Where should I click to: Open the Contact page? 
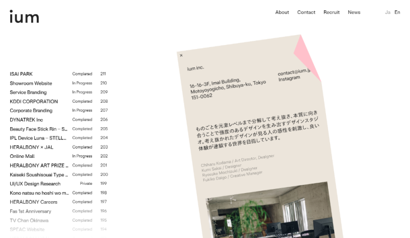[x=306, y=12]
